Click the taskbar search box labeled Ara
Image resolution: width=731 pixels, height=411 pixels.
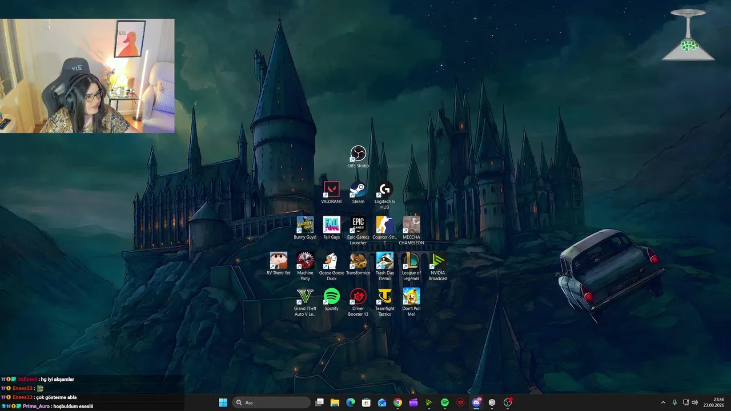coord(272,402)
